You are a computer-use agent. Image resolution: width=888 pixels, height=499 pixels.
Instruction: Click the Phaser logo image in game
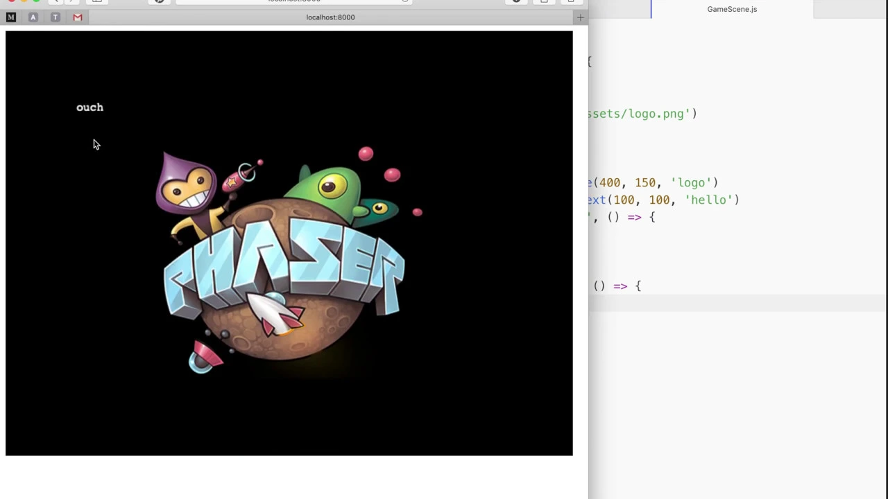[x=289, y=262]
